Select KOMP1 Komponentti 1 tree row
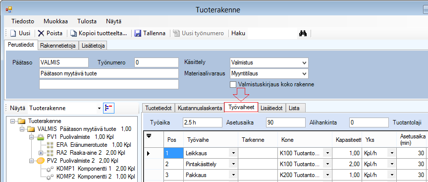Image resolution: width=428 pixels, height=182 pixels. pyautogui.click(x=96, y=169)
